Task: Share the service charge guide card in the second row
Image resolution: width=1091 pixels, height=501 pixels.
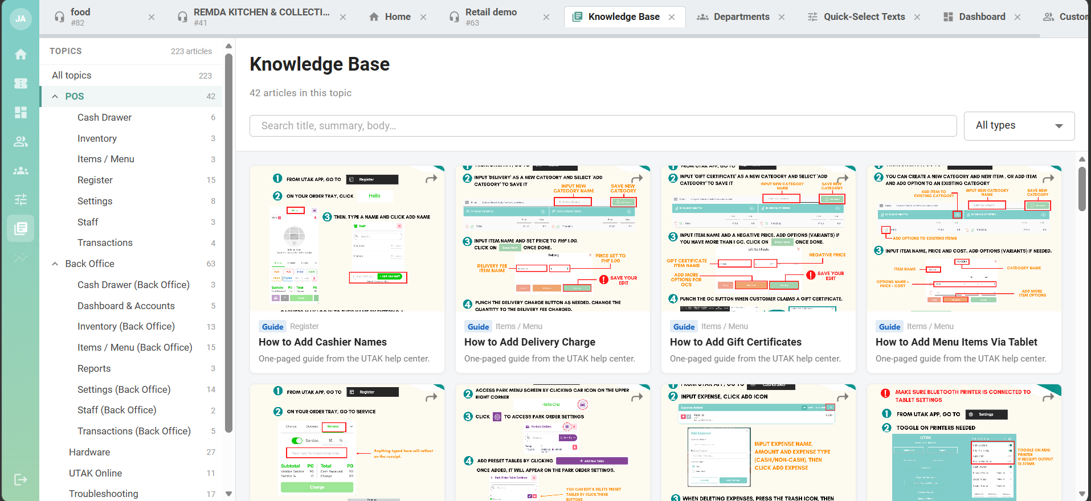Action: 431,397
